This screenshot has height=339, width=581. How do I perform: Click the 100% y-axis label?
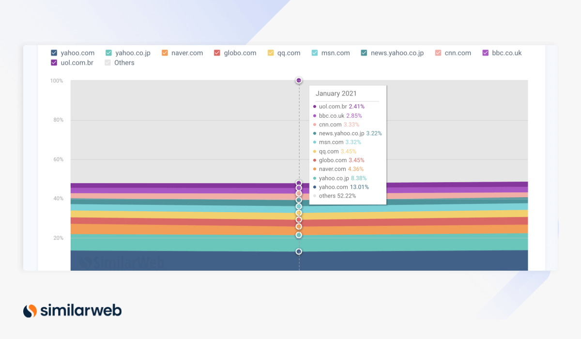pos(57,81)
